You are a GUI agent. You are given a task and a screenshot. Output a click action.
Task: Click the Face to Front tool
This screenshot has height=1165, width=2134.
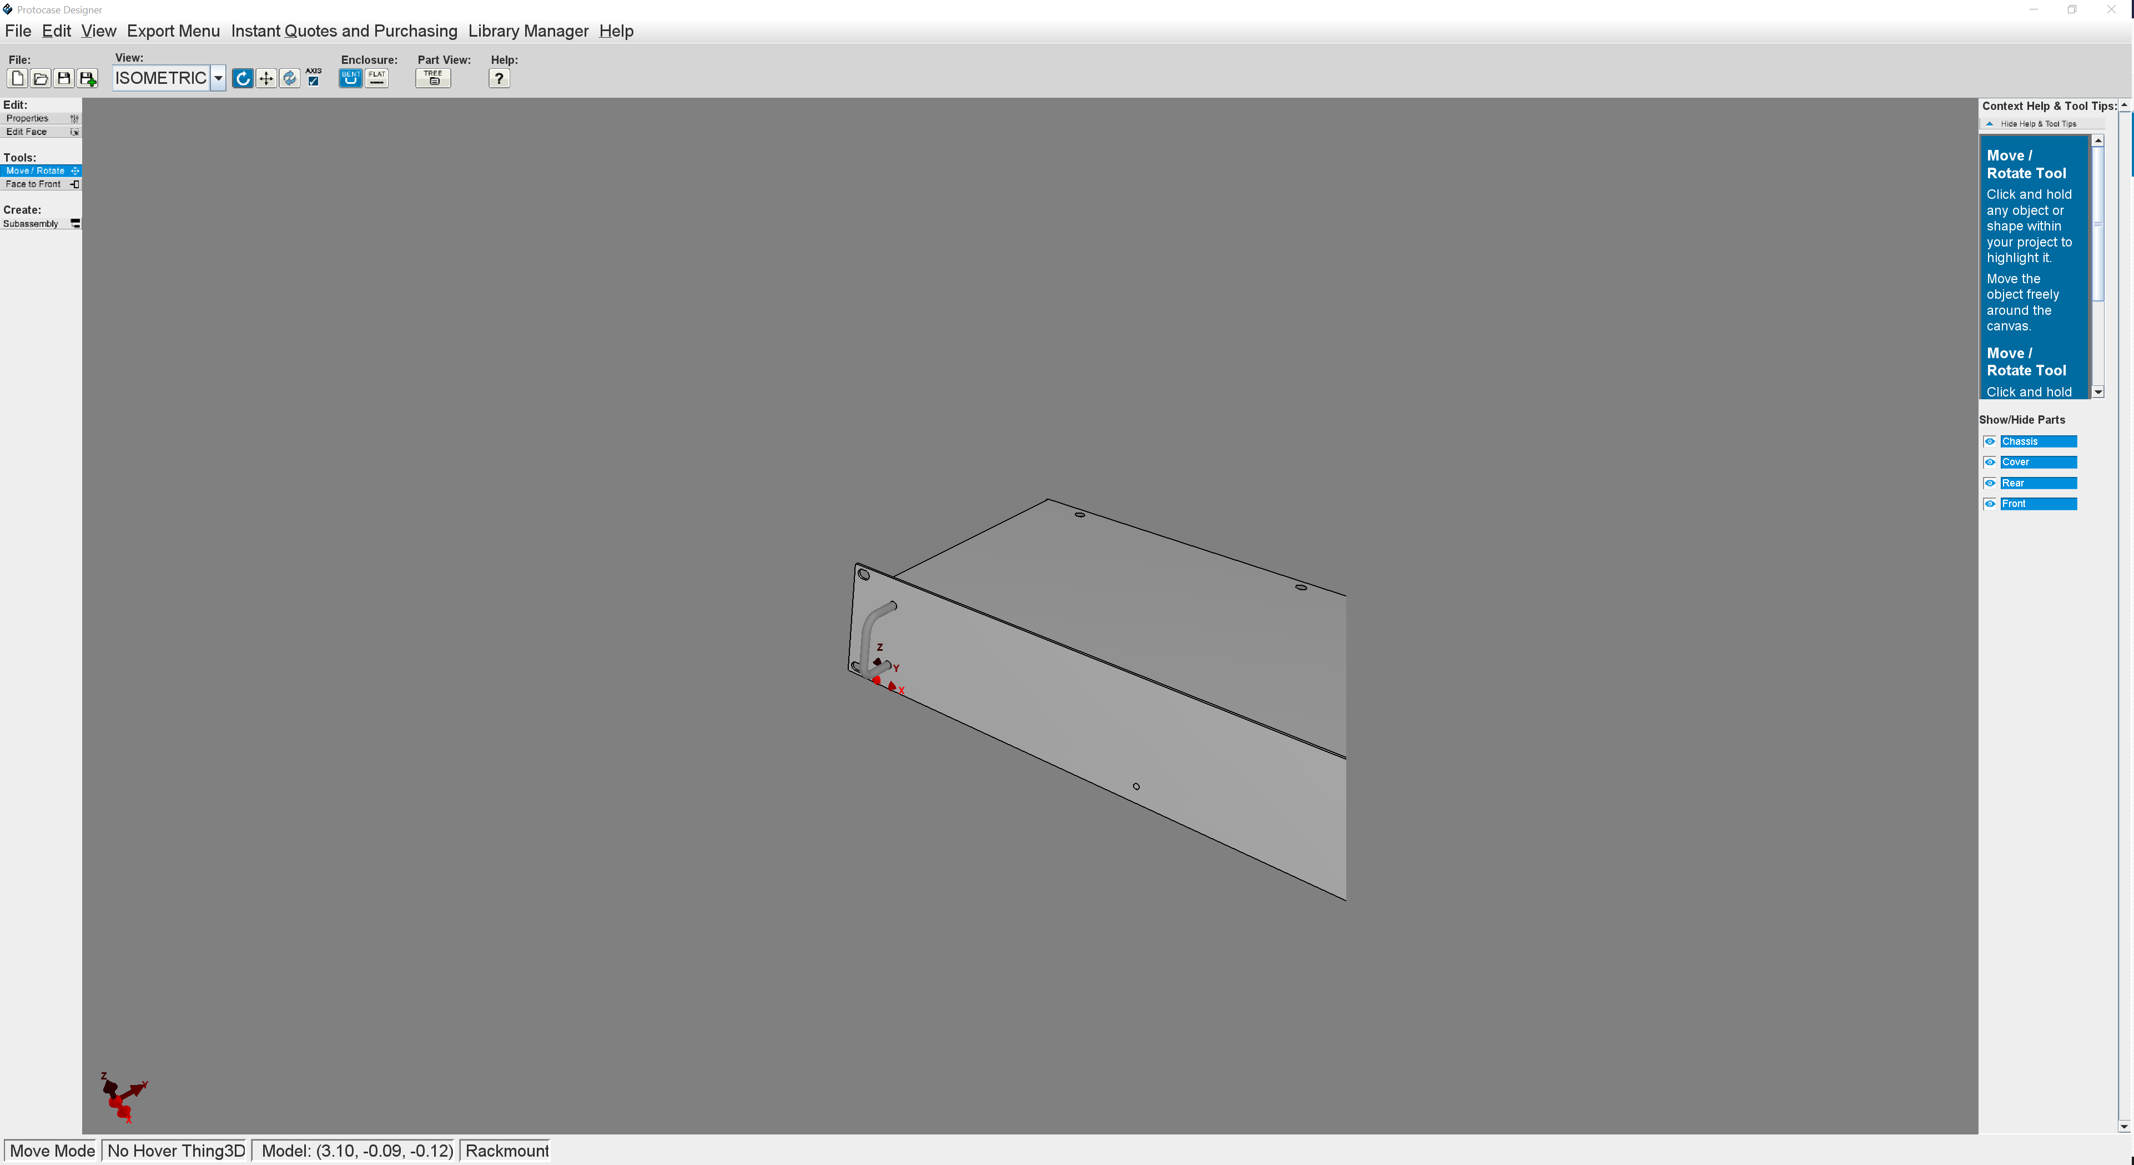pos(40,184)
